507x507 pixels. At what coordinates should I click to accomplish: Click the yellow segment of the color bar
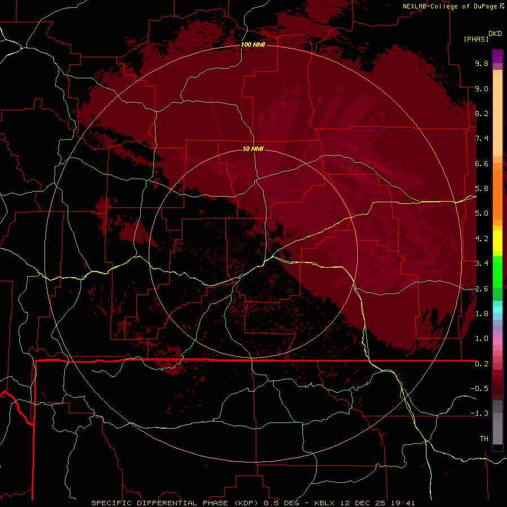pos(497,241)
